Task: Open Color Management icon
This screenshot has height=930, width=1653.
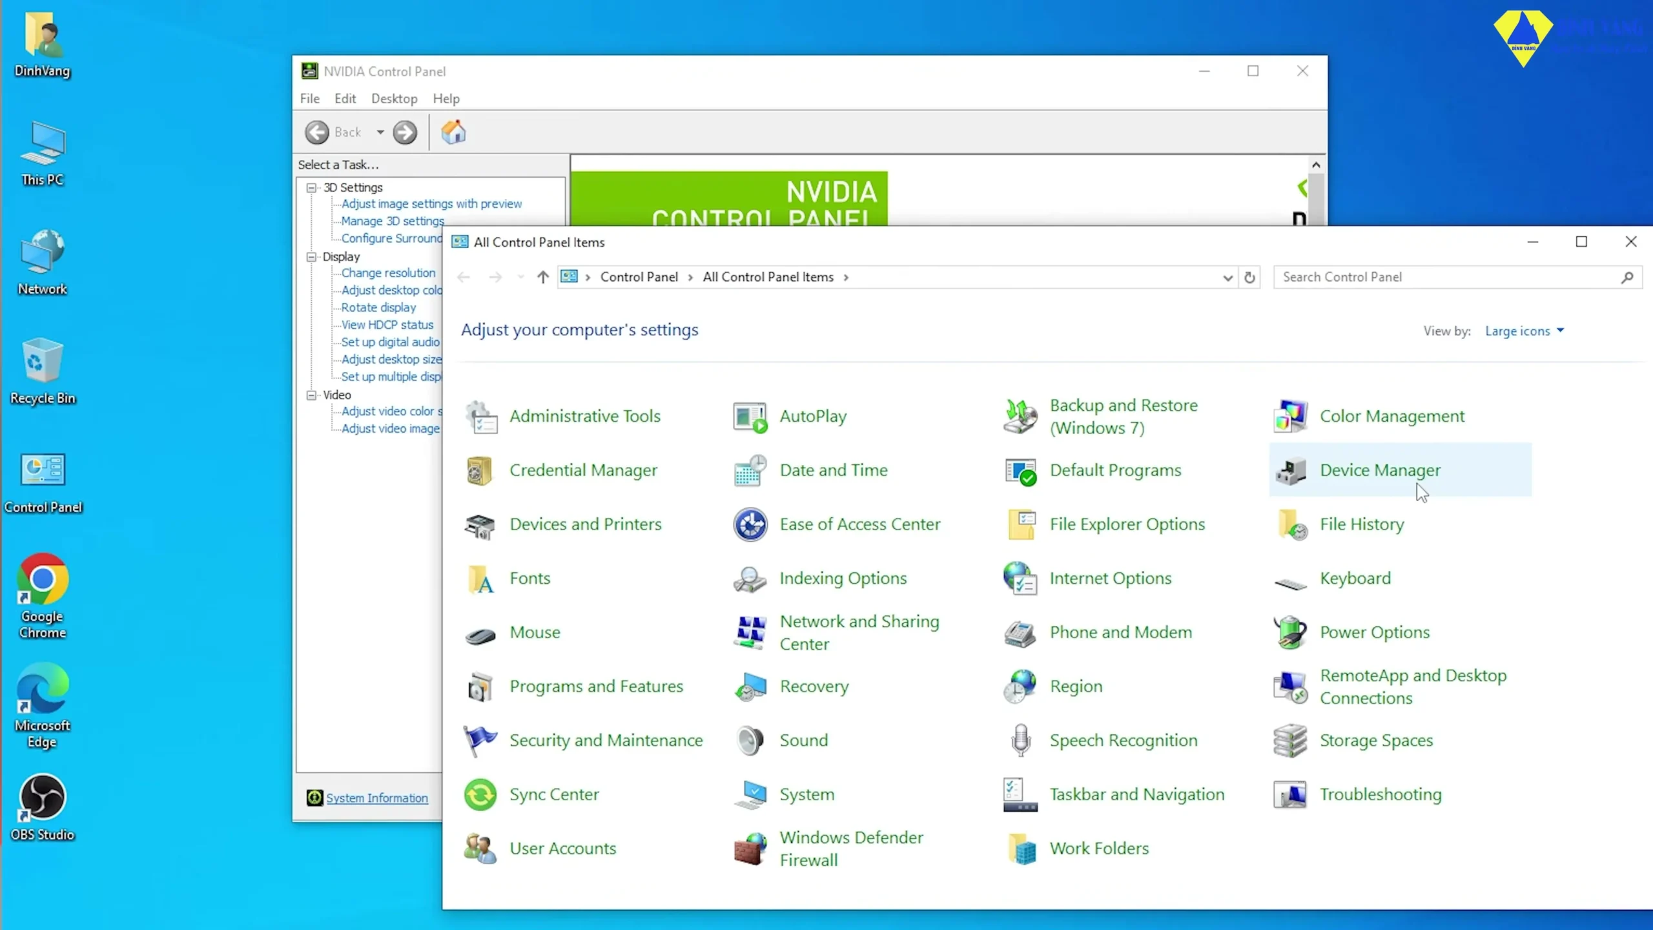Action: coord(1290,417)
